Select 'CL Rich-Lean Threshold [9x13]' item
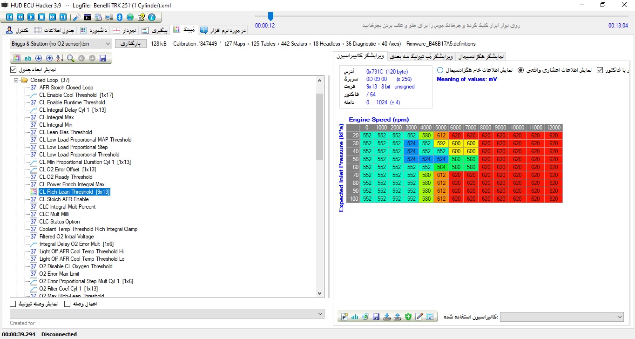This screenshot has width=635, height=339. [x=74, y=192]
